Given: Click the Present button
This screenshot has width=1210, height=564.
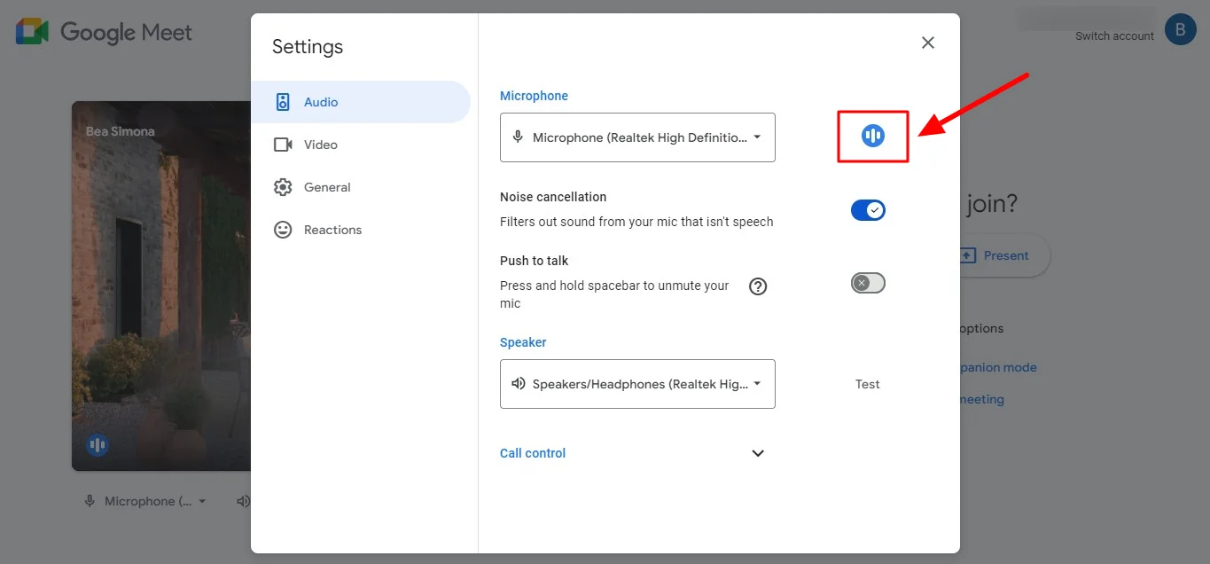Looking at the screenshot, I should (x=1002, y=255).
